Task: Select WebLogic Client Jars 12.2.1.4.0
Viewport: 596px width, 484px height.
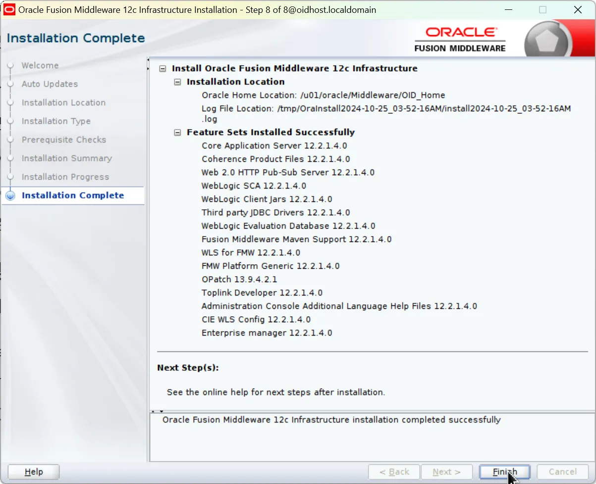Action: click(267, 199)
